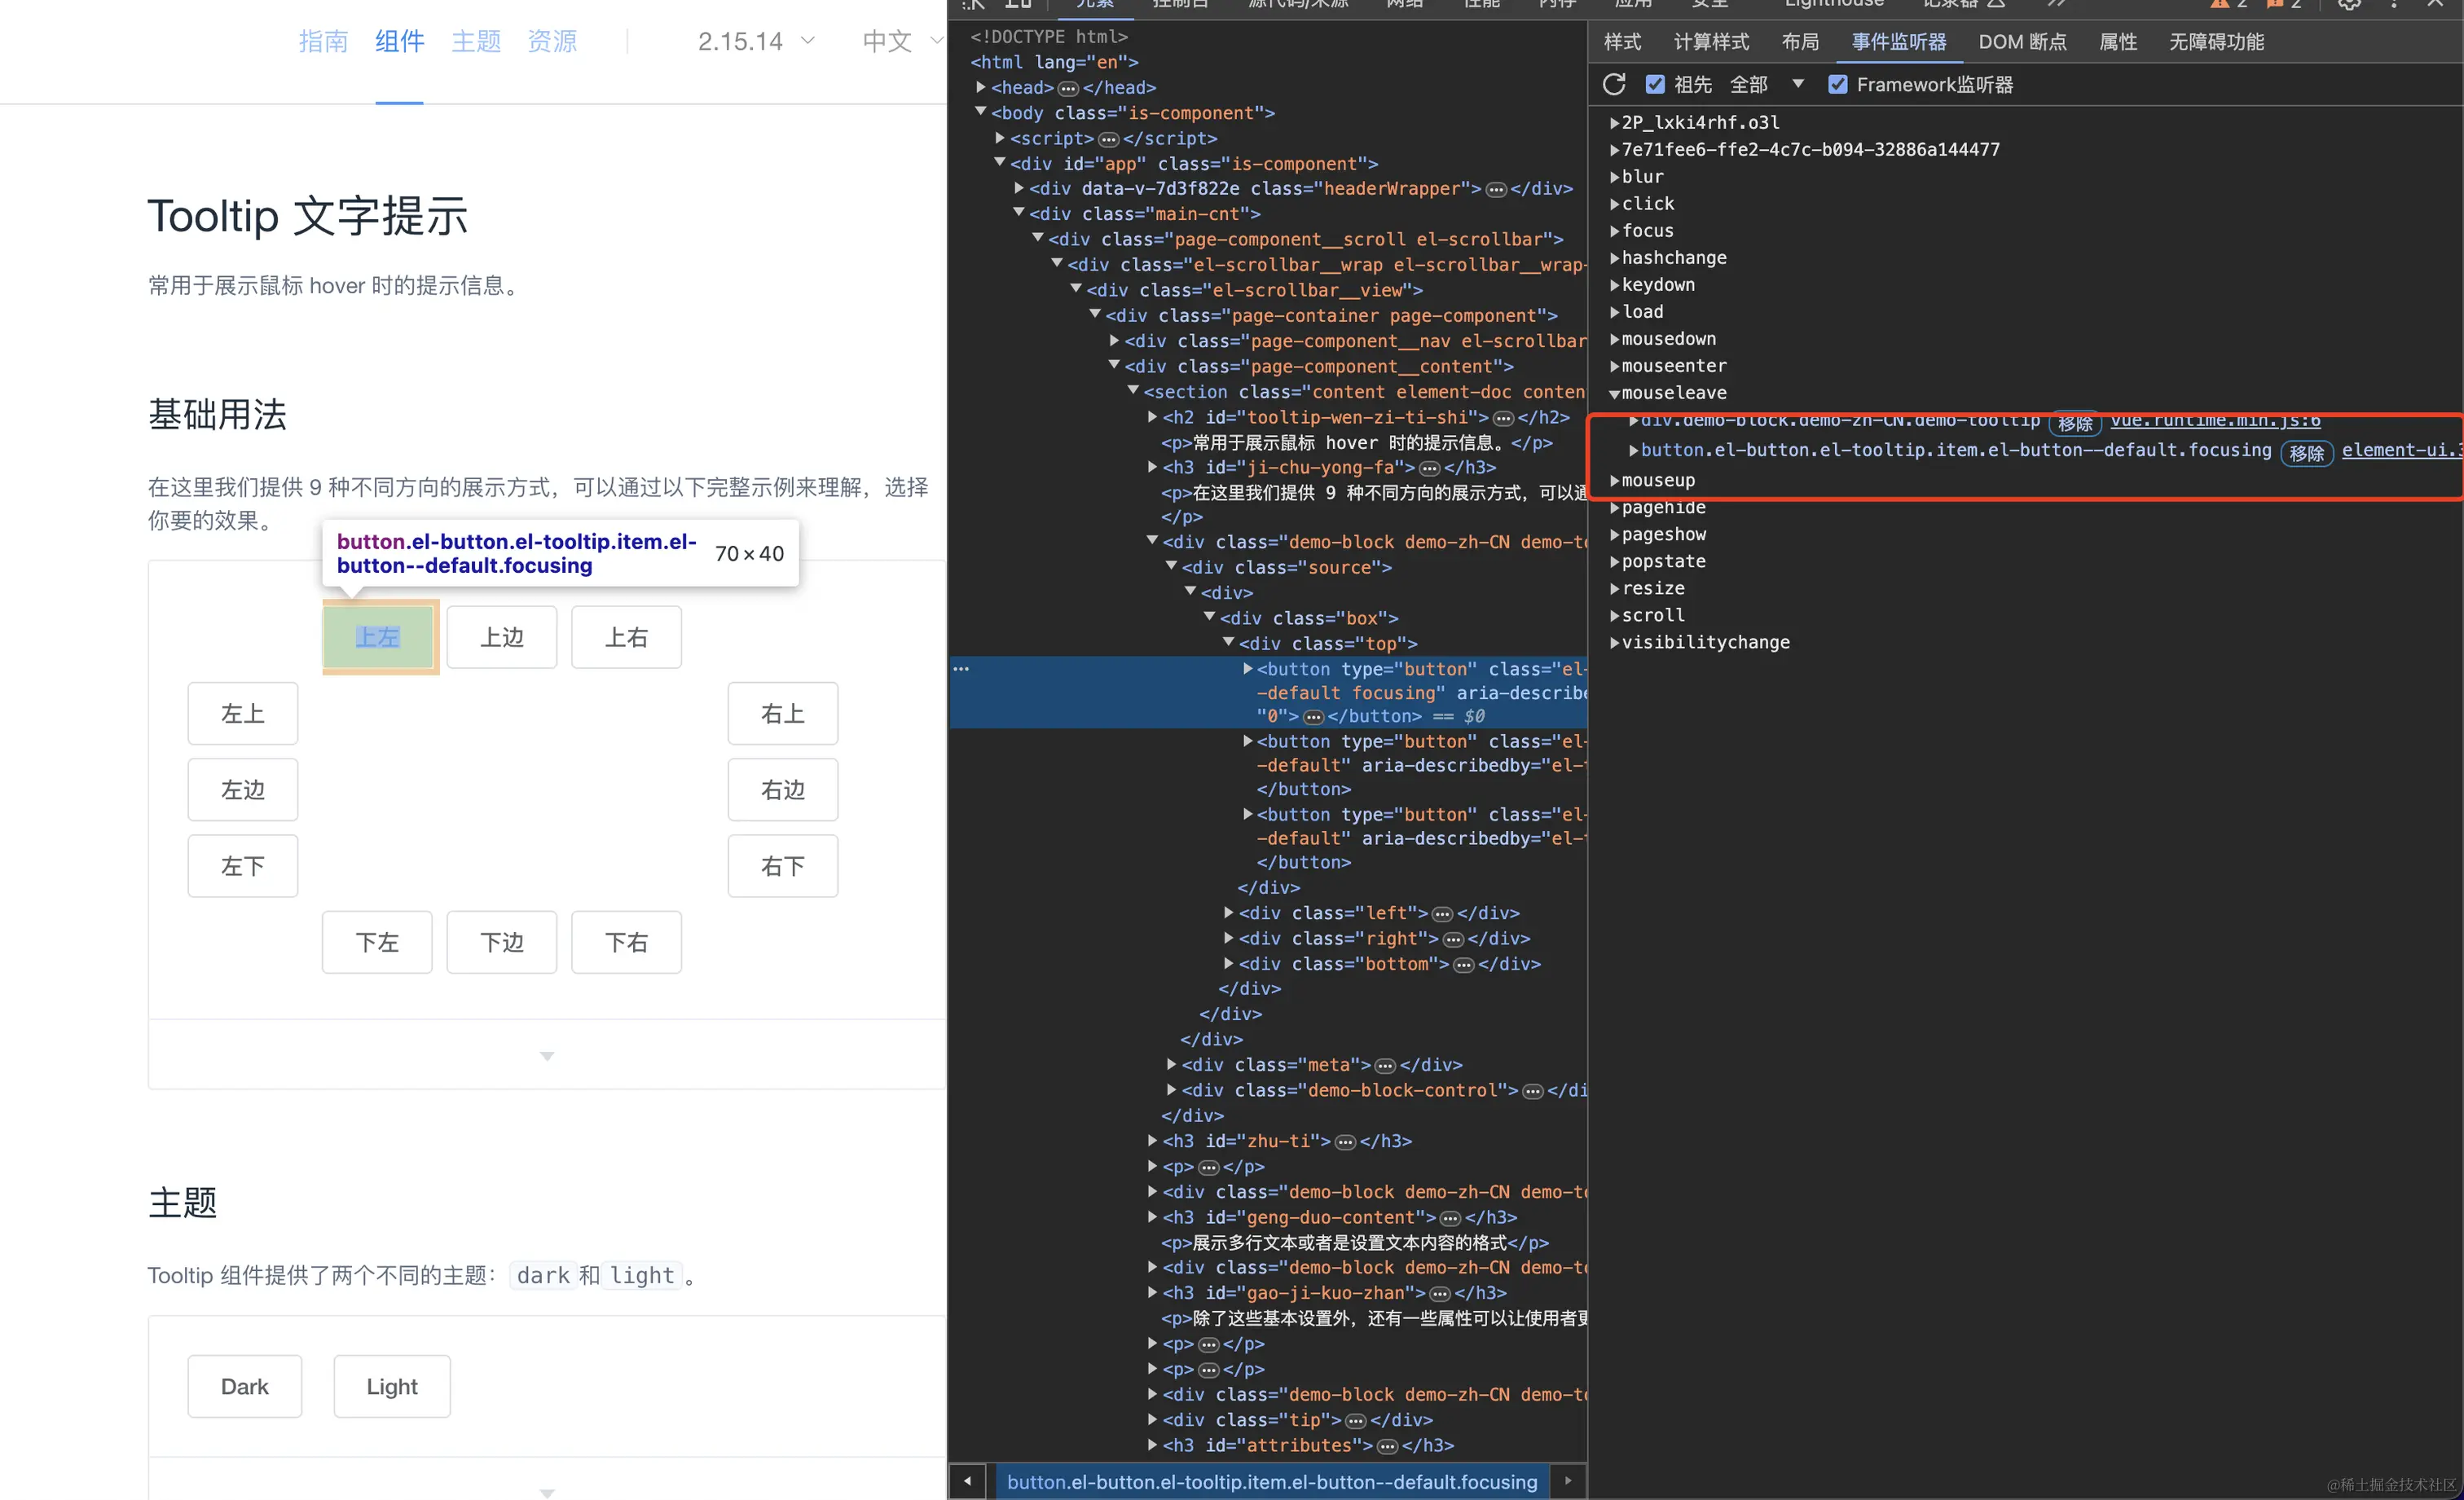Switch to the 布局 tab

point(1800,42)
